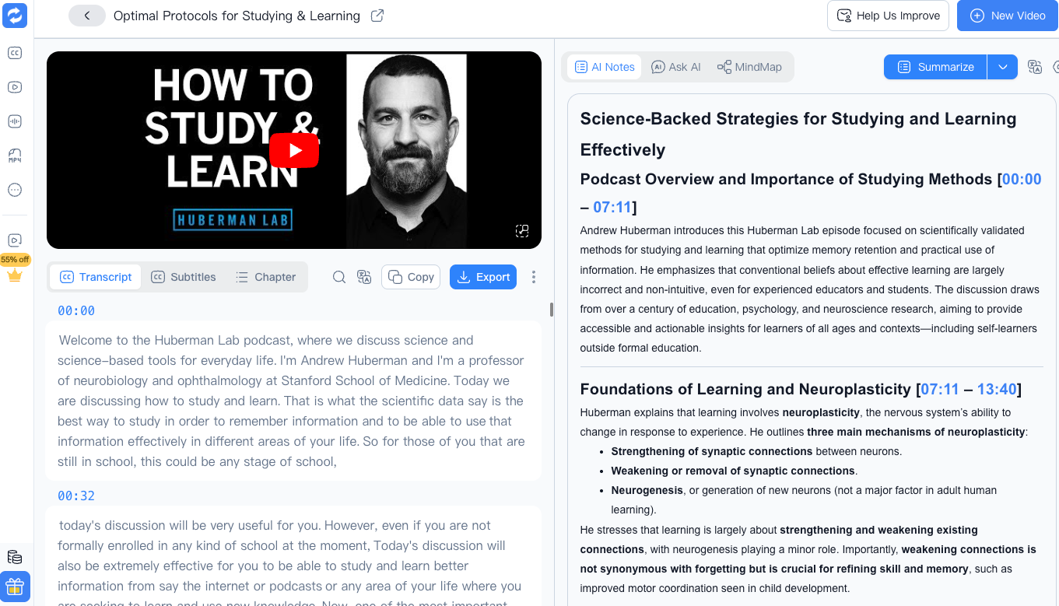
Task: Search the transcript with the magnifier icon
Action: click(x=339, y=277)
